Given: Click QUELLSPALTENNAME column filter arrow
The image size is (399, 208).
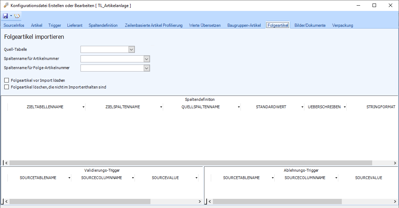Looking at the screenshot, I should point(239,107).
